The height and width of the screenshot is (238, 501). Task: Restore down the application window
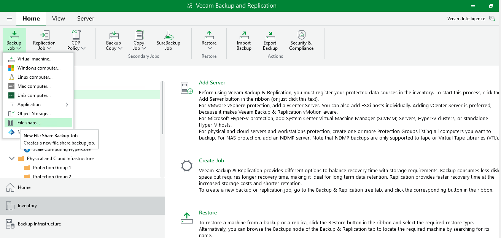click(x=491, y=6)
